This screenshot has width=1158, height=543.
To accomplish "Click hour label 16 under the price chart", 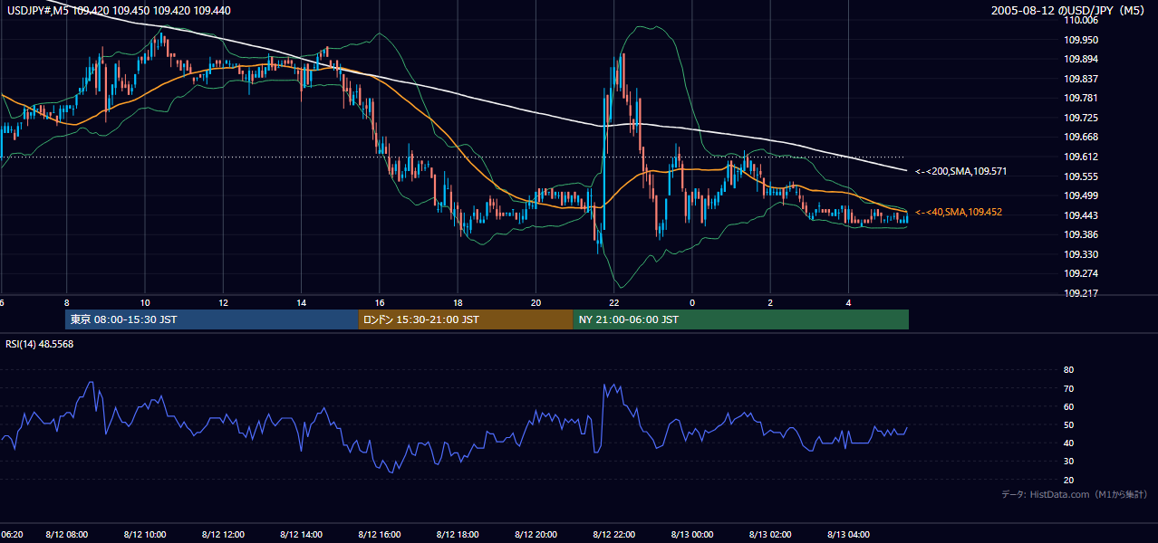I will coord(380,302).
